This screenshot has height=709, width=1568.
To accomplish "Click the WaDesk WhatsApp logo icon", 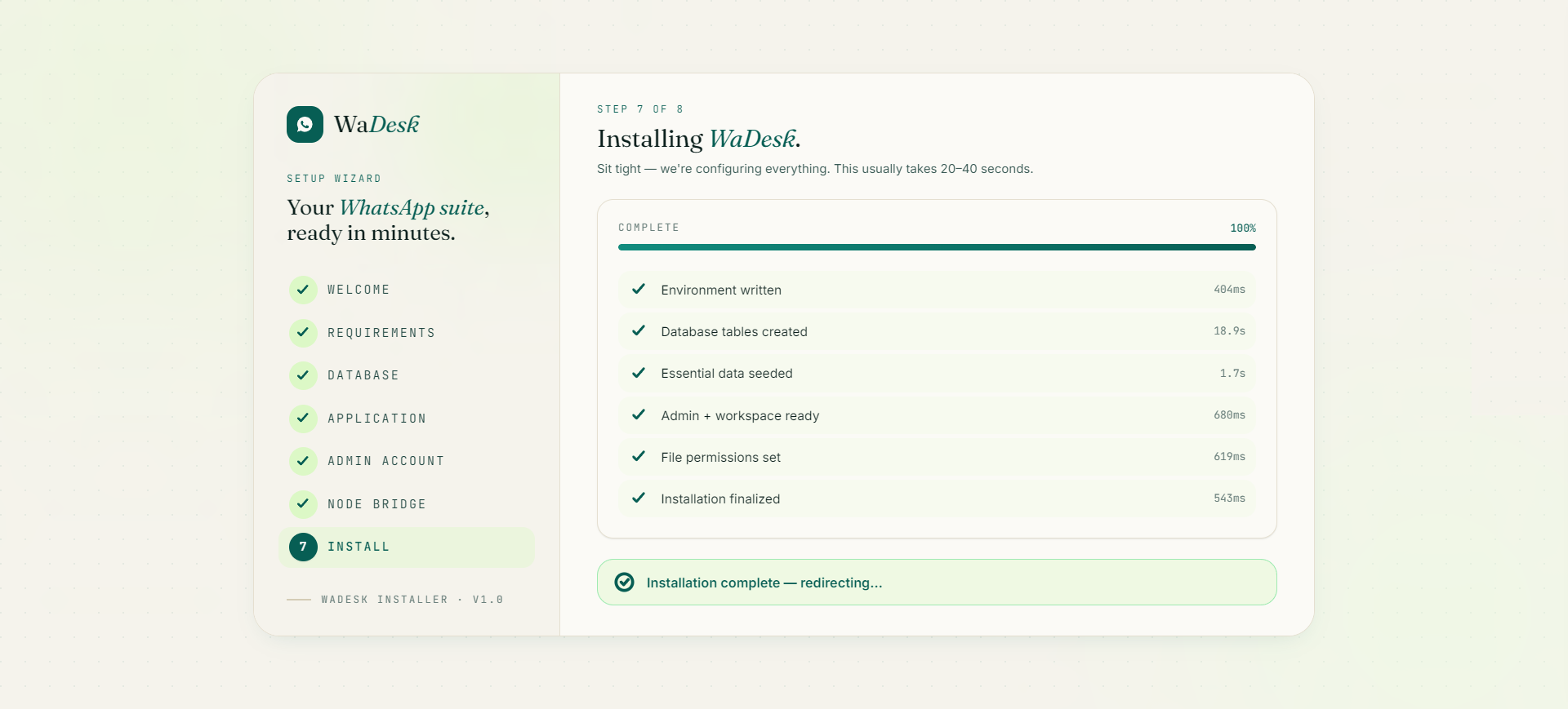I will point(305,124).
